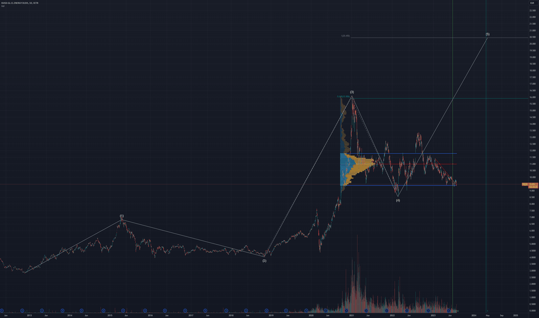The image size is (539, 318).
Task: Select the Elliott wave label (2)
Action: coord(264,261)
